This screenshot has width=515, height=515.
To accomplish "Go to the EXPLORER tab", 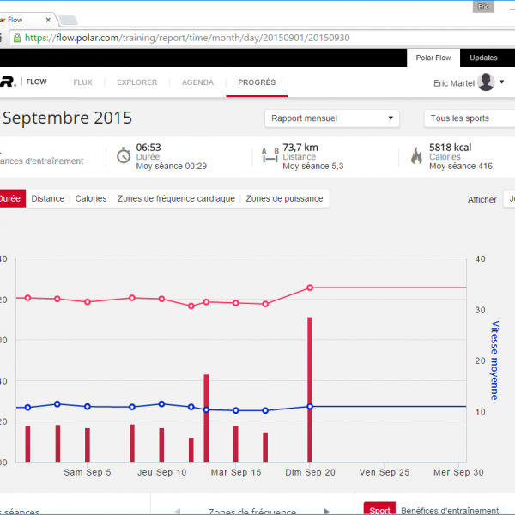I will coord(136,82).
